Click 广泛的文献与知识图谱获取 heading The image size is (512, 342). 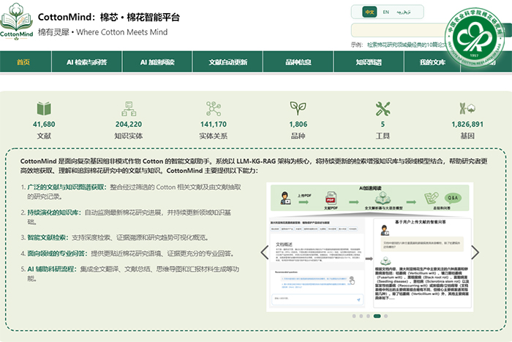67,187
